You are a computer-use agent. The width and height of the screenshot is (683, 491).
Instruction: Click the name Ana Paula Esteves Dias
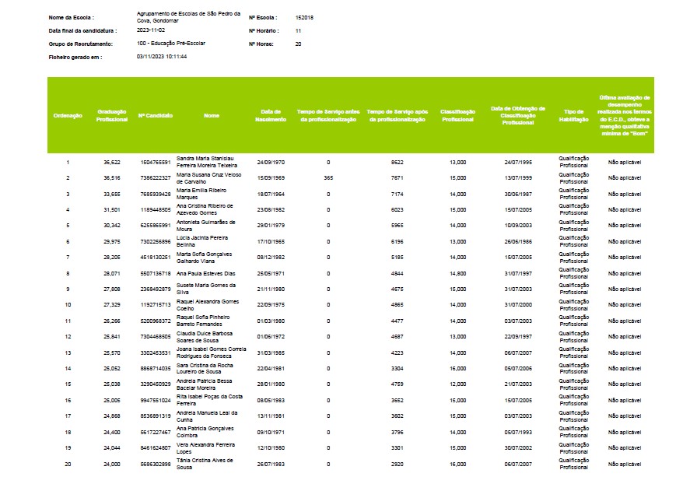click(x=206, y=274)
